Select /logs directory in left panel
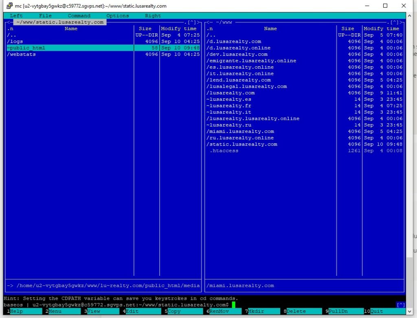This screenshot has height=318, width=417. pos(103,41)
